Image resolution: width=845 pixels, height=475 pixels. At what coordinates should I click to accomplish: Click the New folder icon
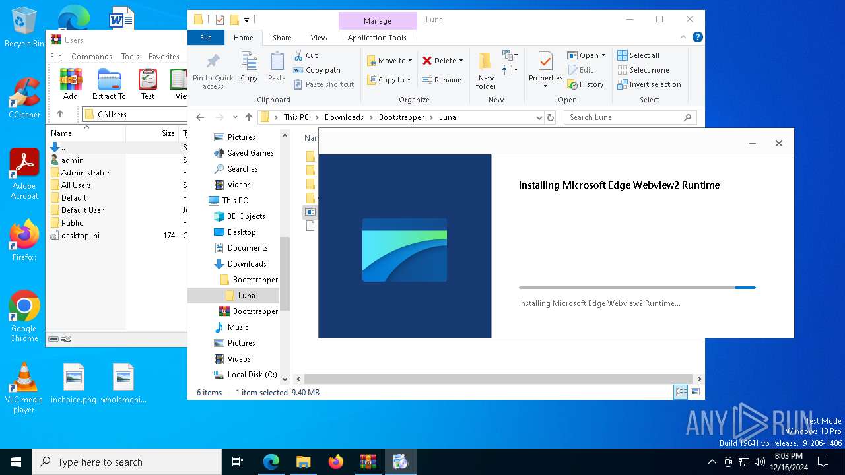[486, 61]
